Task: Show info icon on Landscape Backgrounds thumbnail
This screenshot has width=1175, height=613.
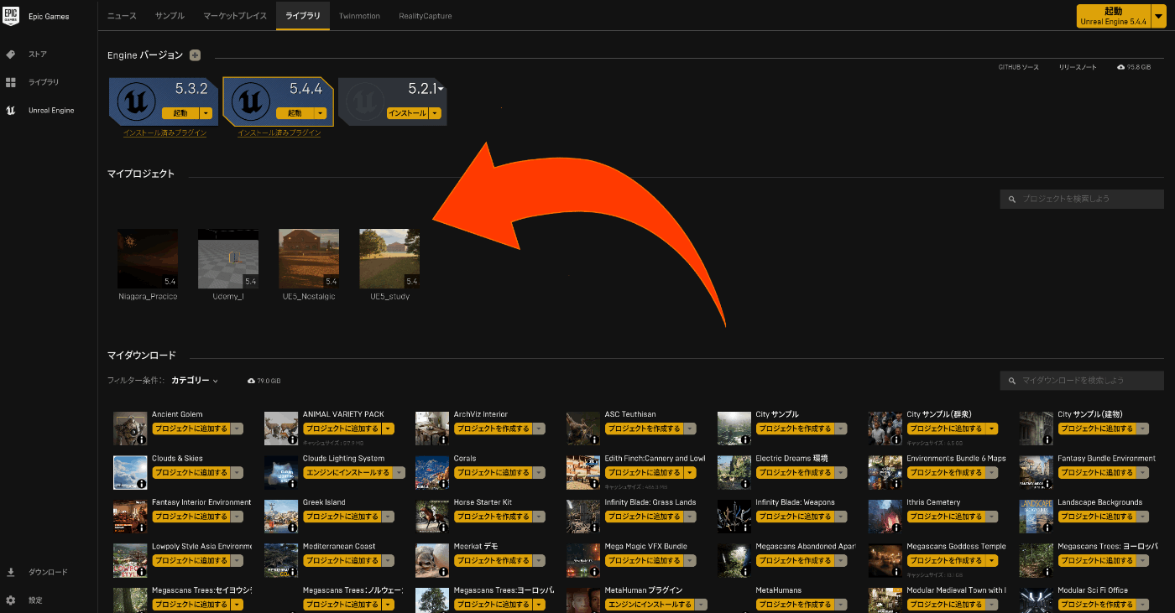Action: [1048, 527]
